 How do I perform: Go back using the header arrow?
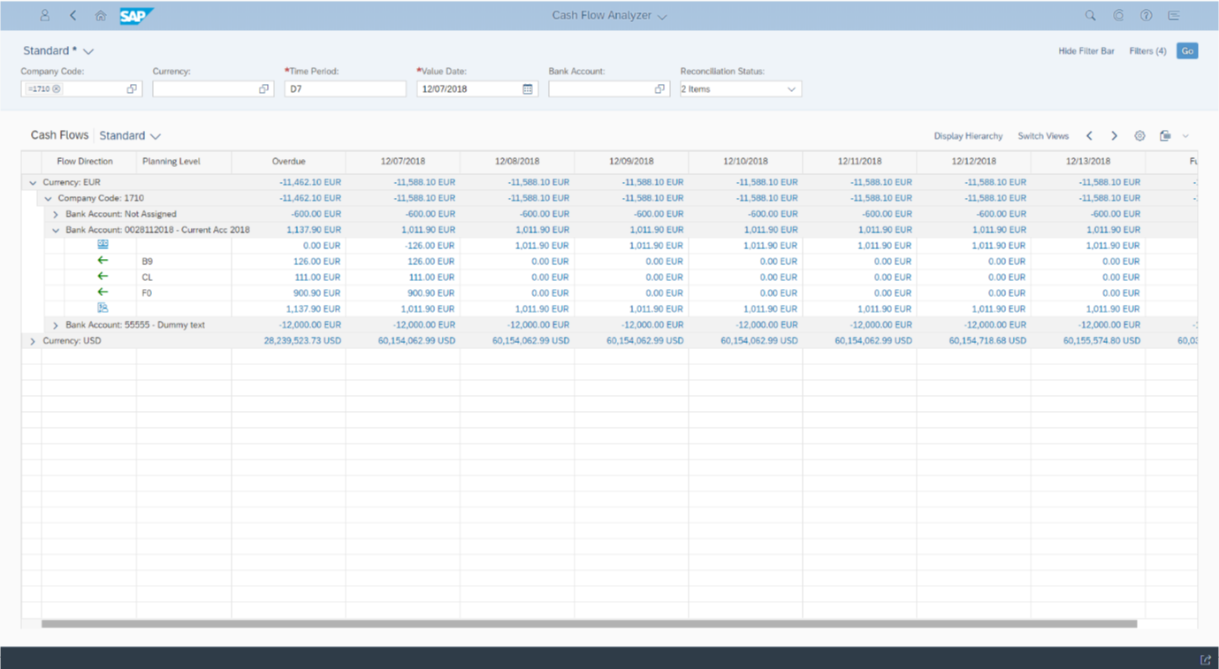[72, 15]
